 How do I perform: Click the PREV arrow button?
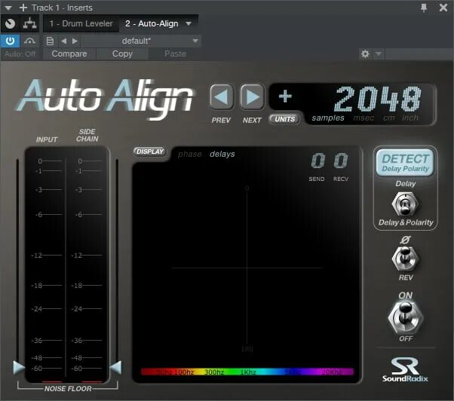[222, 97]
